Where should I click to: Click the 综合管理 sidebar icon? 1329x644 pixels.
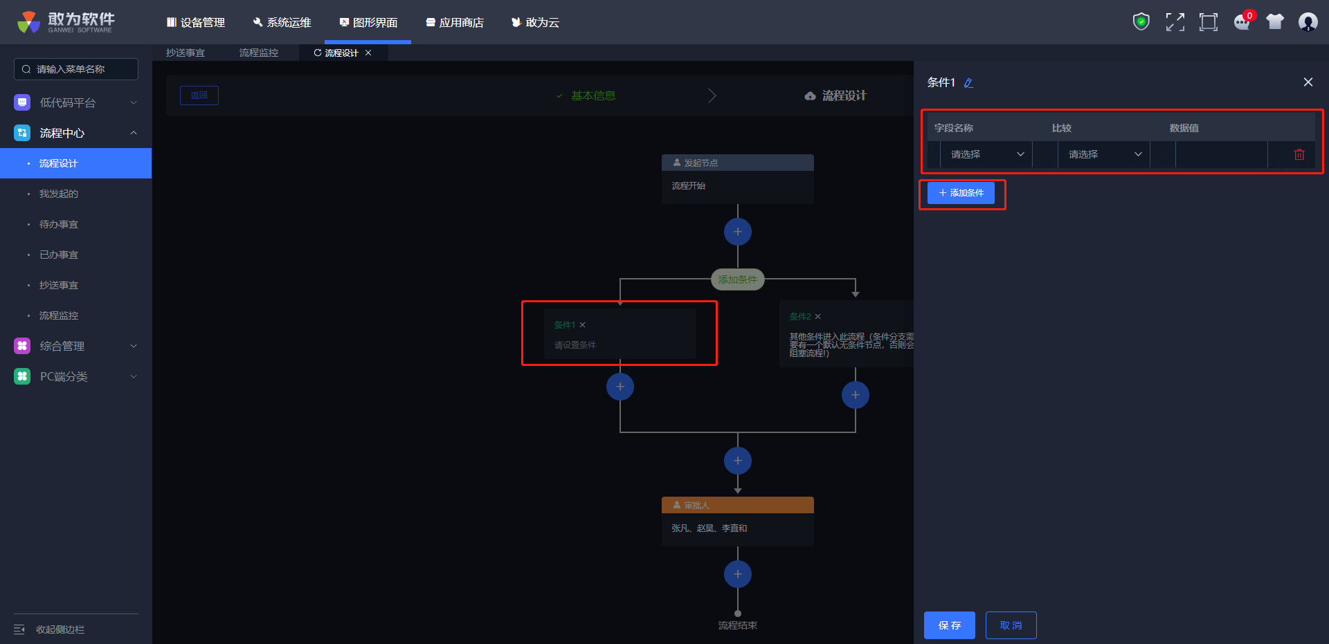coord(22,346)
